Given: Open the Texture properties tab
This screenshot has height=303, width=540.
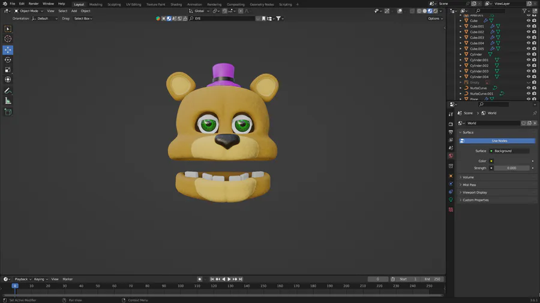Looking at the screenshot, I should click(x=451, y=210).
